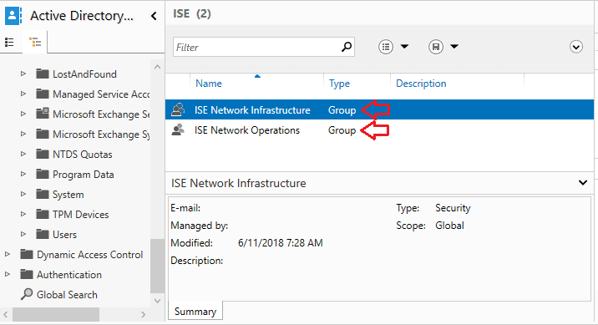Viewport: 598px width, 325px height.
Task: Expand the TPM Devices tree node
Action: [23, 214]
